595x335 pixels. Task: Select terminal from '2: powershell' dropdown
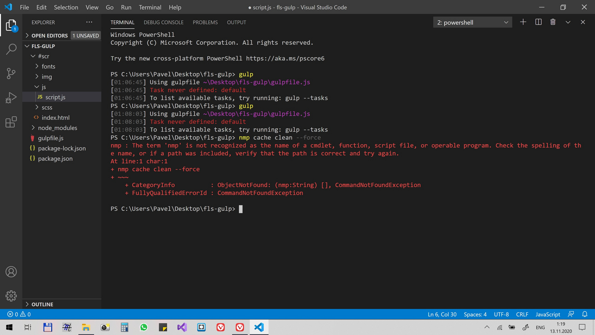tap(473, 22)
